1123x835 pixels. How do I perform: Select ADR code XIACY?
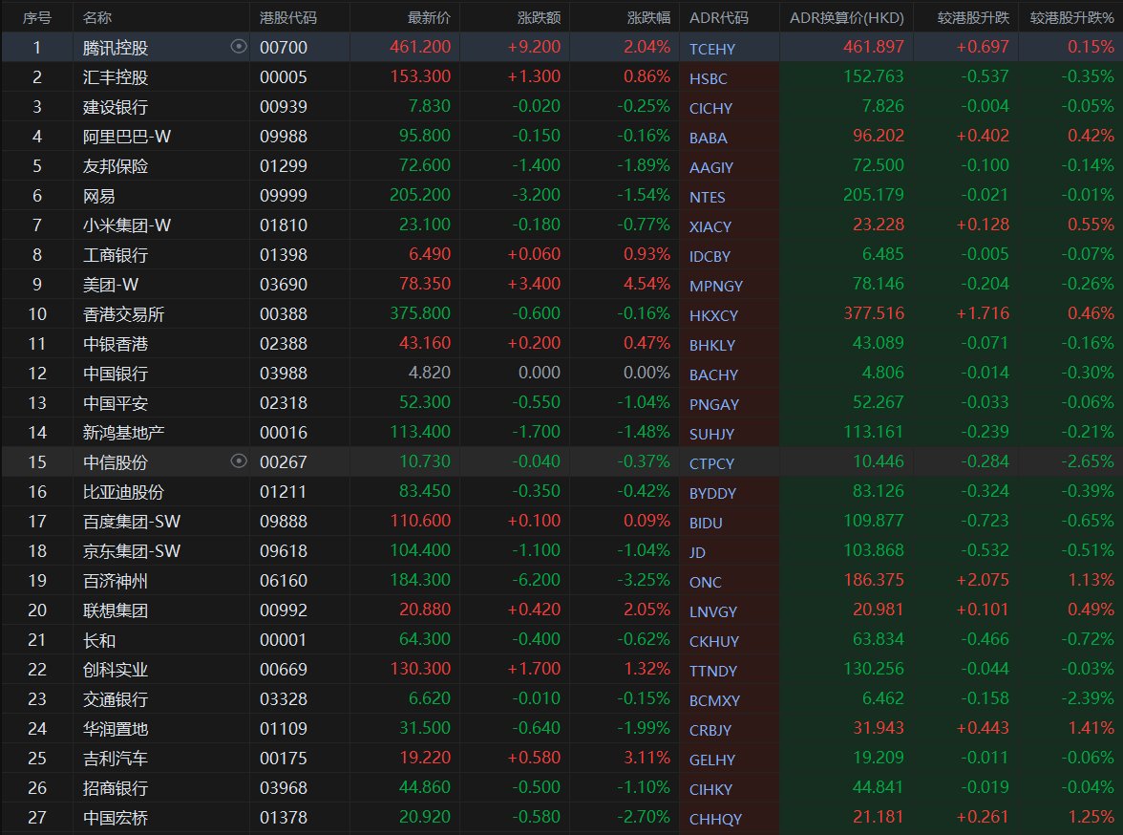click(x=710, y=226)
